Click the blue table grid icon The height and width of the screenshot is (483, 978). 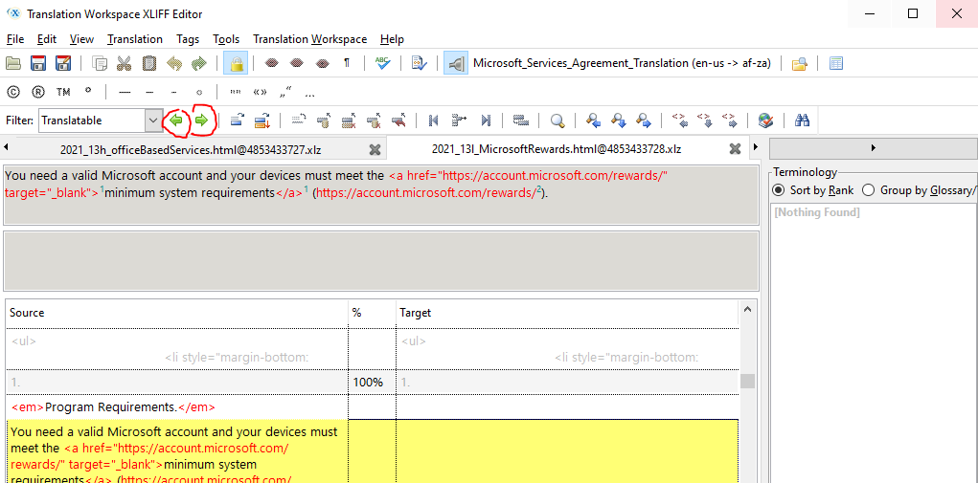point(836,63)
